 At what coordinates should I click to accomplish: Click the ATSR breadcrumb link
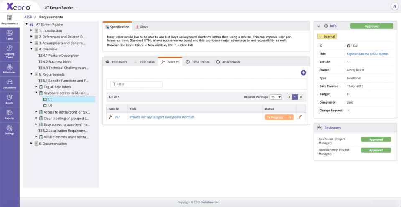click(28, 17)
